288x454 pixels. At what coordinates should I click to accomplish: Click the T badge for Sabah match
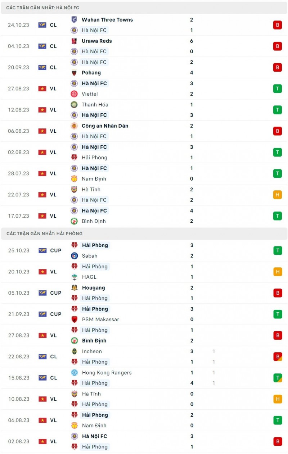click(x=277, y=250)
